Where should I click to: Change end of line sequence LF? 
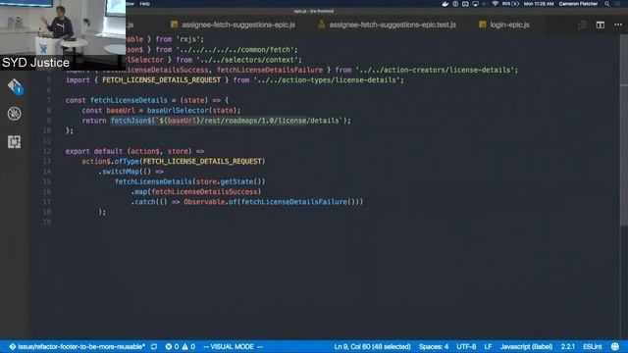pos(488,346)
